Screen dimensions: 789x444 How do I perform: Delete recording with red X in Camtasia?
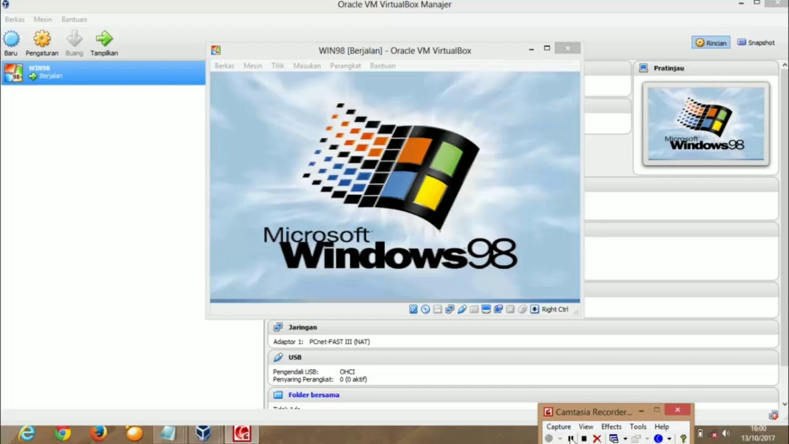point(597,438)
